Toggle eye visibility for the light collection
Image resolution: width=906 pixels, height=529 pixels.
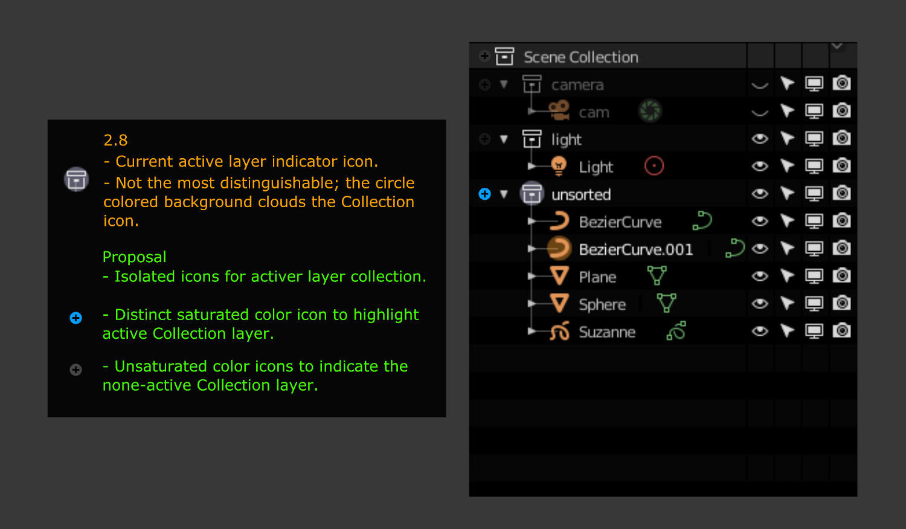click(760, 139)
